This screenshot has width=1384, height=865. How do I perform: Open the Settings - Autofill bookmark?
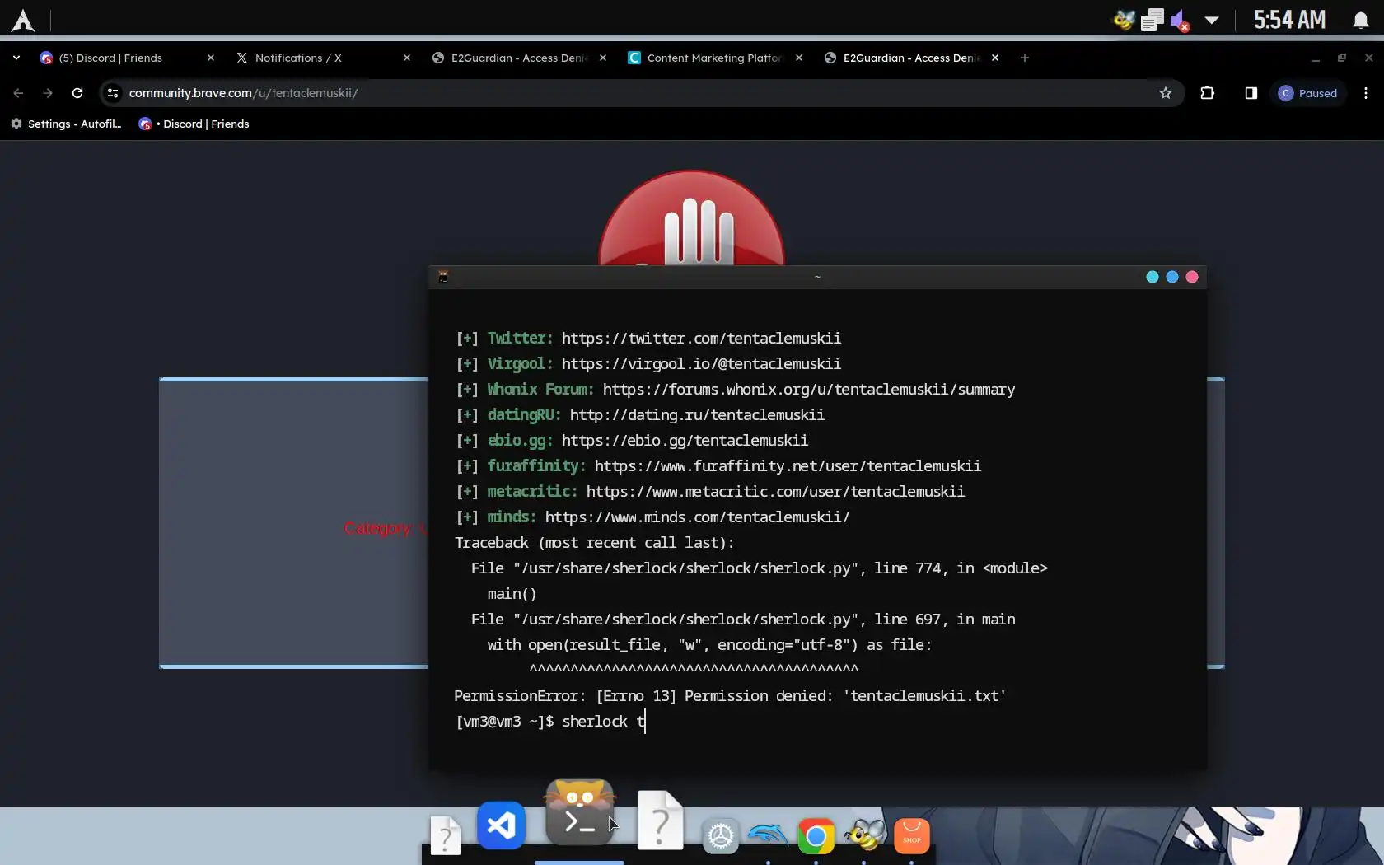pos(67,124)
